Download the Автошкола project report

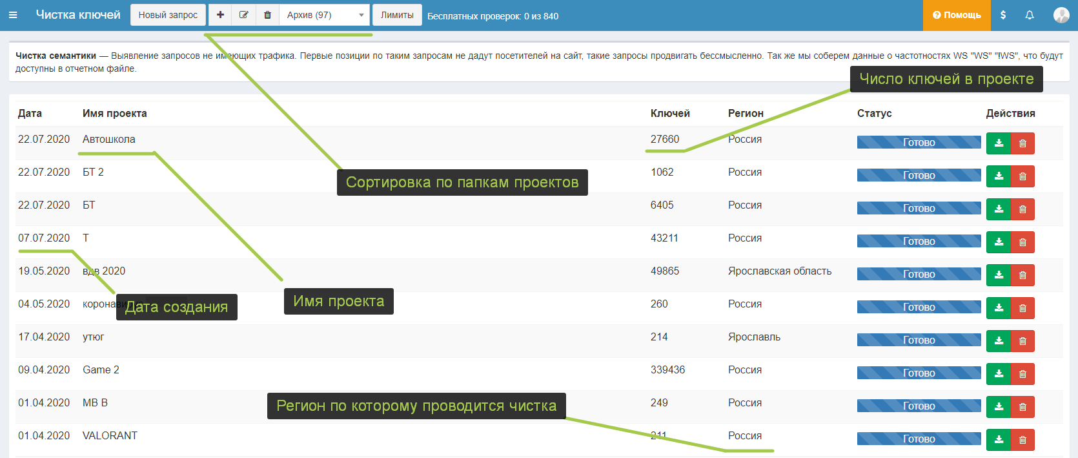[999, 143]
